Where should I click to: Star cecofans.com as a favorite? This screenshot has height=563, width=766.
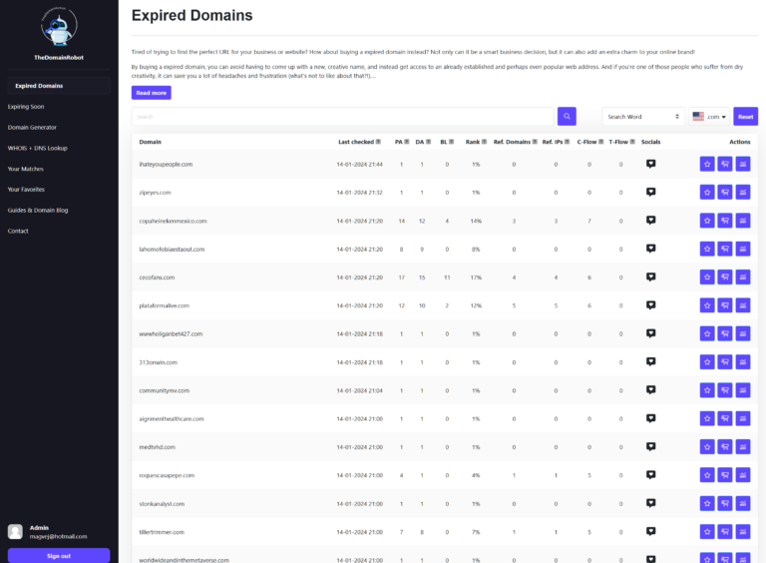tap(707, 278)
